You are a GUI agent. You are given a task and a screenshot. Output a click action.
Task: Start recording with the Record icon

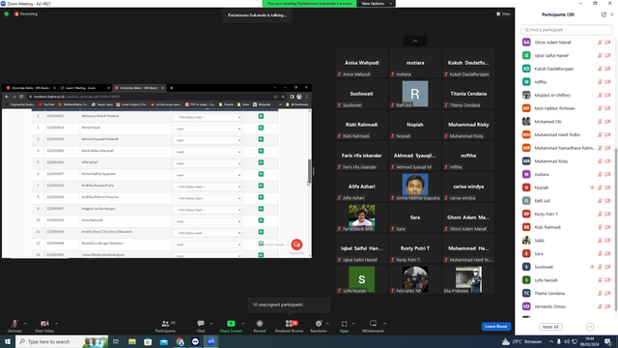click(x=260, y=324)
